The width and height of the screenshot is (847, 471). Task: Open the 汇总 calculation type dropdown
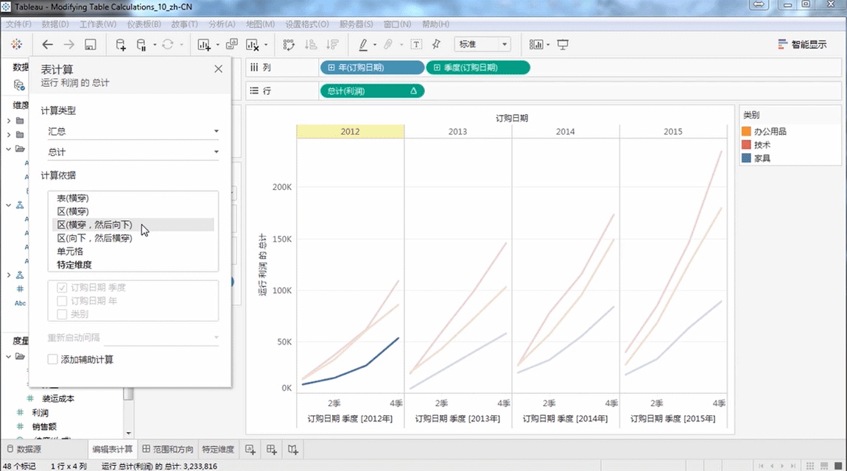pyautogui.click(x=133, y=132)
